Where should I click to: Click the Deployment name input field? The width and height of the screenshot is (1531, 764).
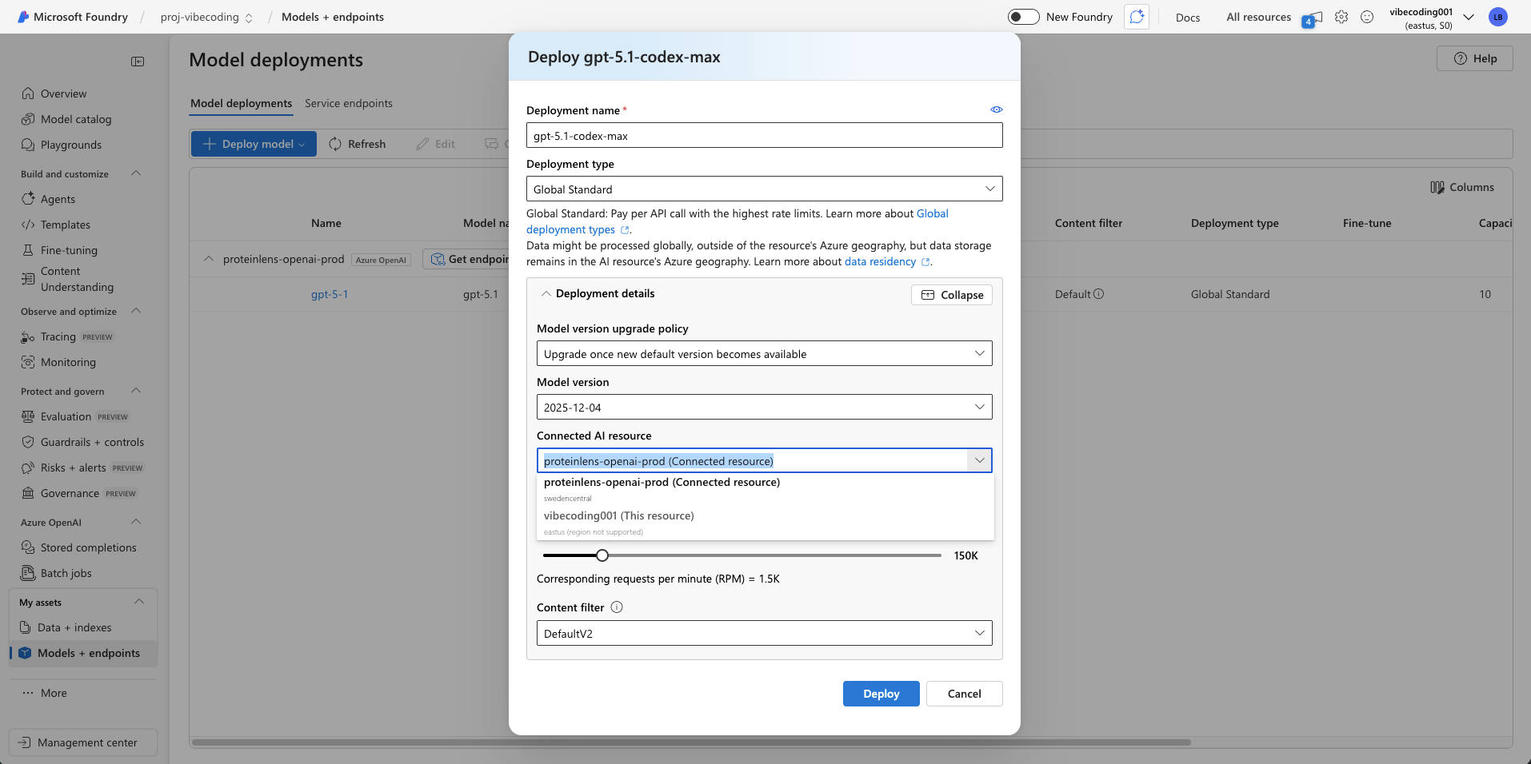[x=764, y=136]
